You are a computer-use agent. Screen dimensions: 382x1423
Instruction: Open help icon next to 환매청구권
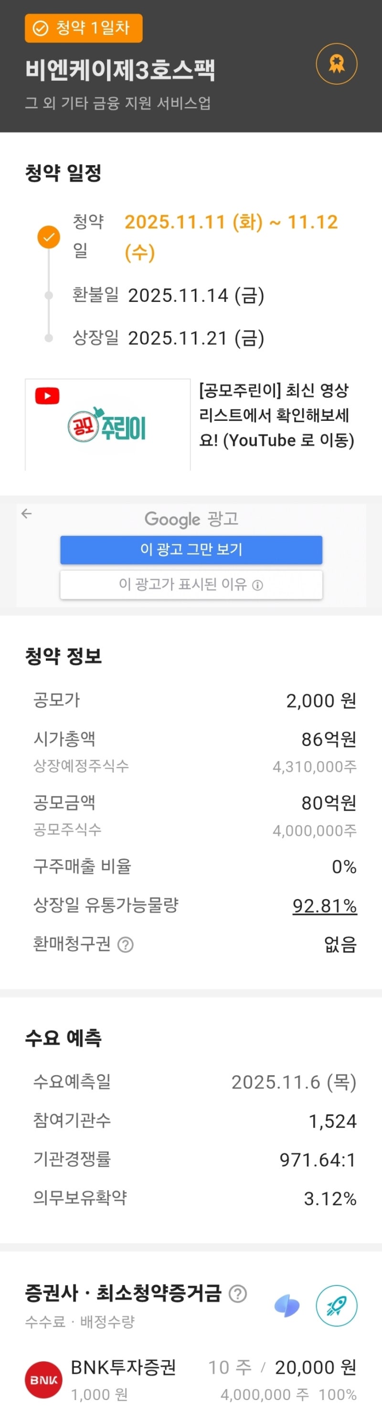click(126, 945)
